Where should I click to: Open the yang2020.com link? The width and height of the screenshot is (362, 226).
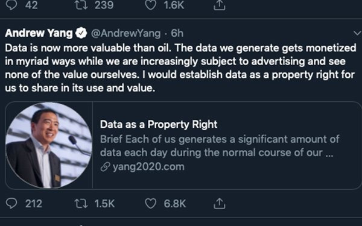pos(148,166)
